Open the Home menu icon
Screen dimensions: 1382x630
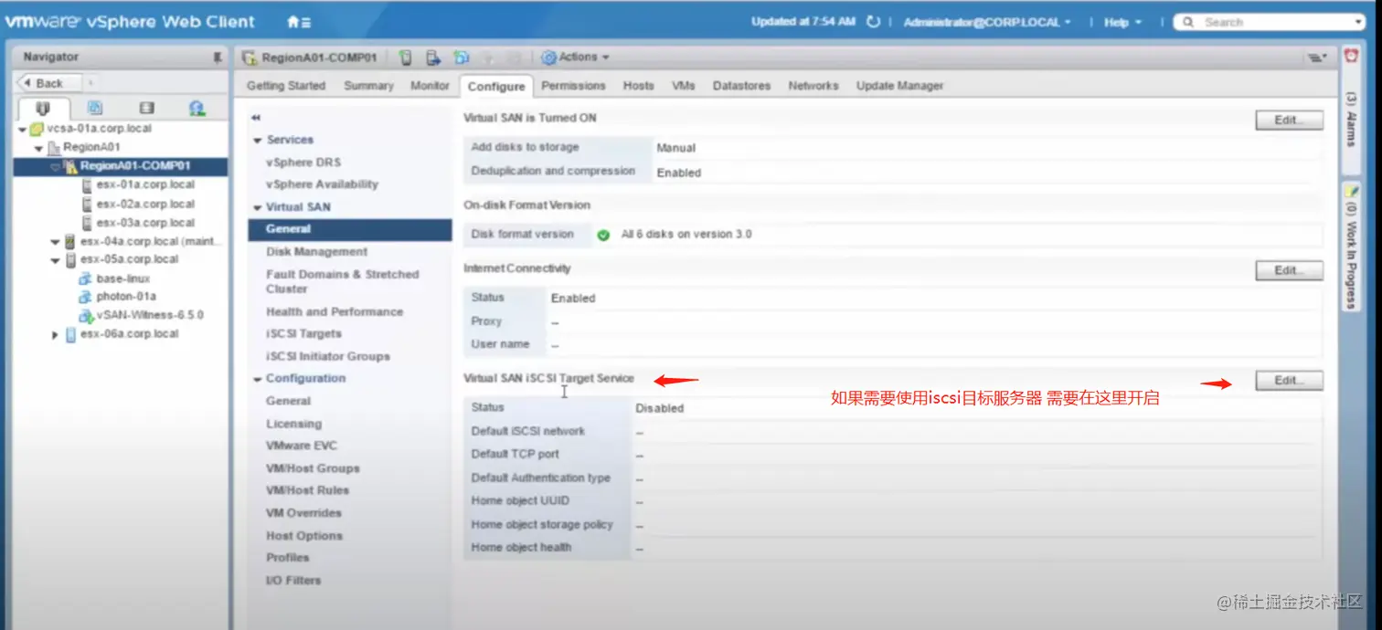click(x=298, y=22)
